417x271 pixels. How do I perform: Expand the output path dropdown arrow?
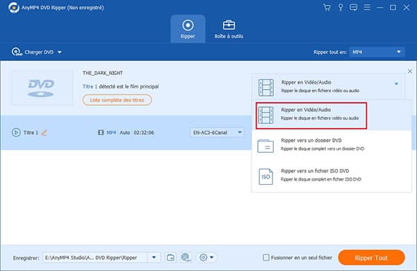pyautogui.click(x=154, y=257)
